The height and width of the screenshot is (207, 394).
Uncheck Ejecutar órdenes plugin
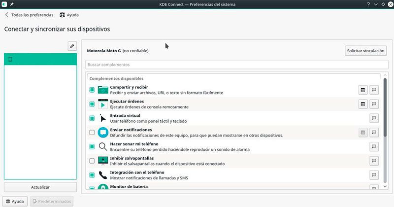click(92, 104)
